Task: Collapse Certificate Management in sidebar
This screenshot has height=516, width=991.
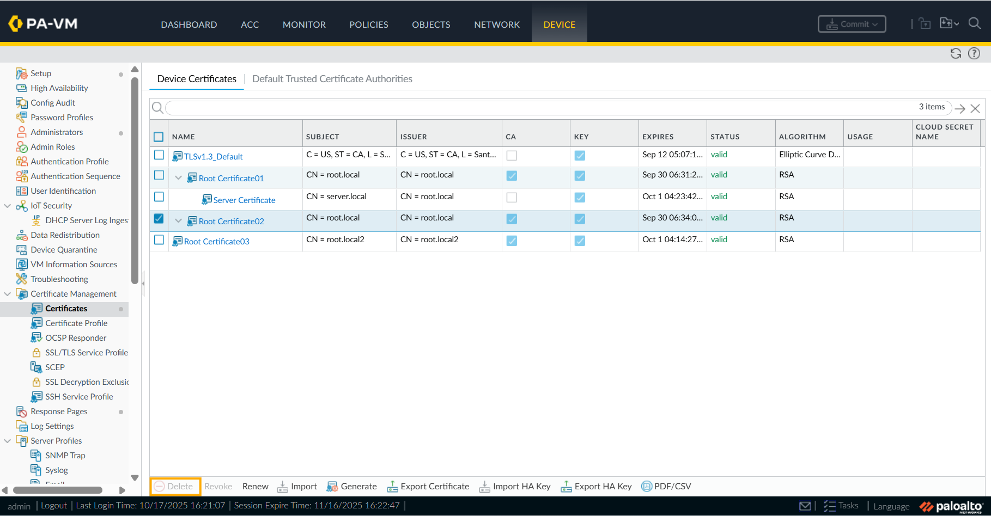Action: coord(8,294)
